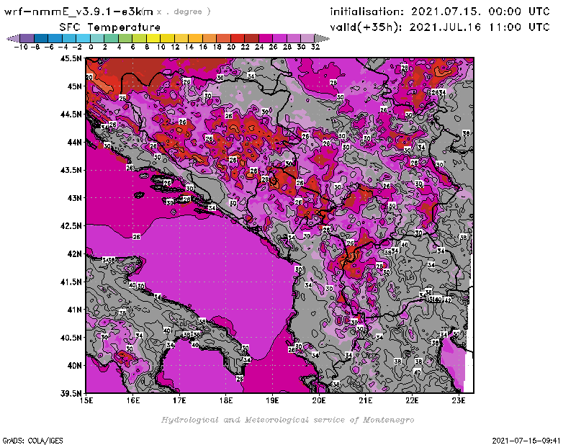Click the 41.5N latitude axis label
Viewport: 576px width, 445px height.
[71, 282]
